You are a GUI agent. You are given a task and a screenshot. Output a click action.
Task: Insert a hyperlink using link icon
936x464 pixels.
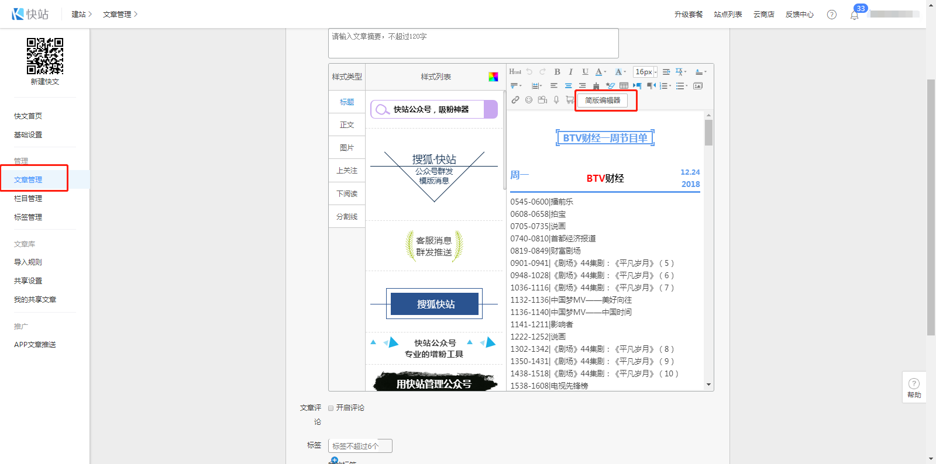515,100
